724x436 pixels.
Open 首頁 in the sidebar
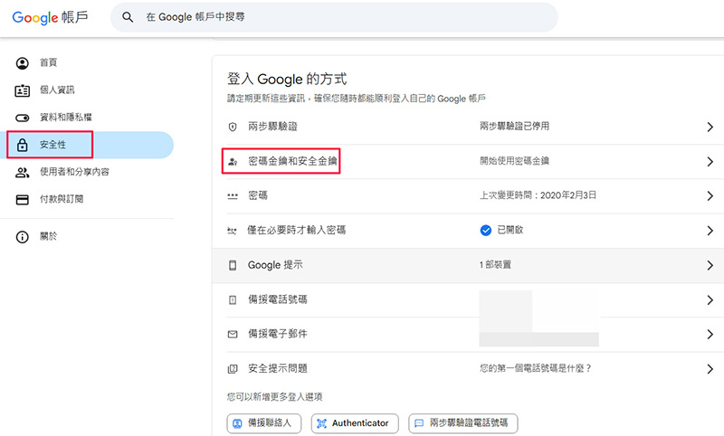(x=49, y=63)
